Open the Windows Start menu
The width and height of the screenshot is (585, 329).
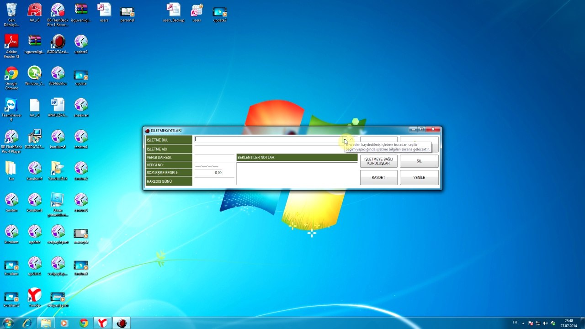(x=8, y=323)
